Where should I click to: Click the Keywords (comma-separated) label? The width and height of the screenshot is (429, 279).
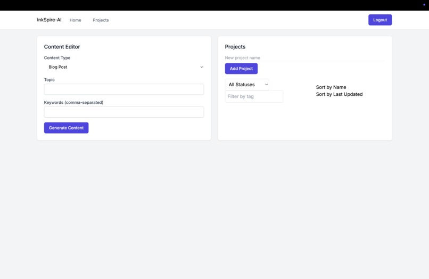tap(73, 102)
